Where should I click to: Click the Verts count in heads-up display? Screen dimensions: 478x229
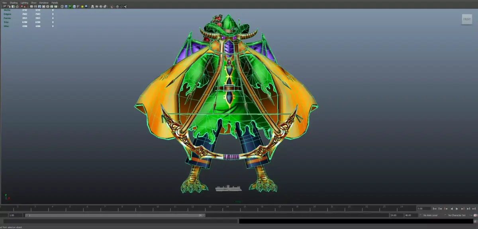[x=25, y=10]
